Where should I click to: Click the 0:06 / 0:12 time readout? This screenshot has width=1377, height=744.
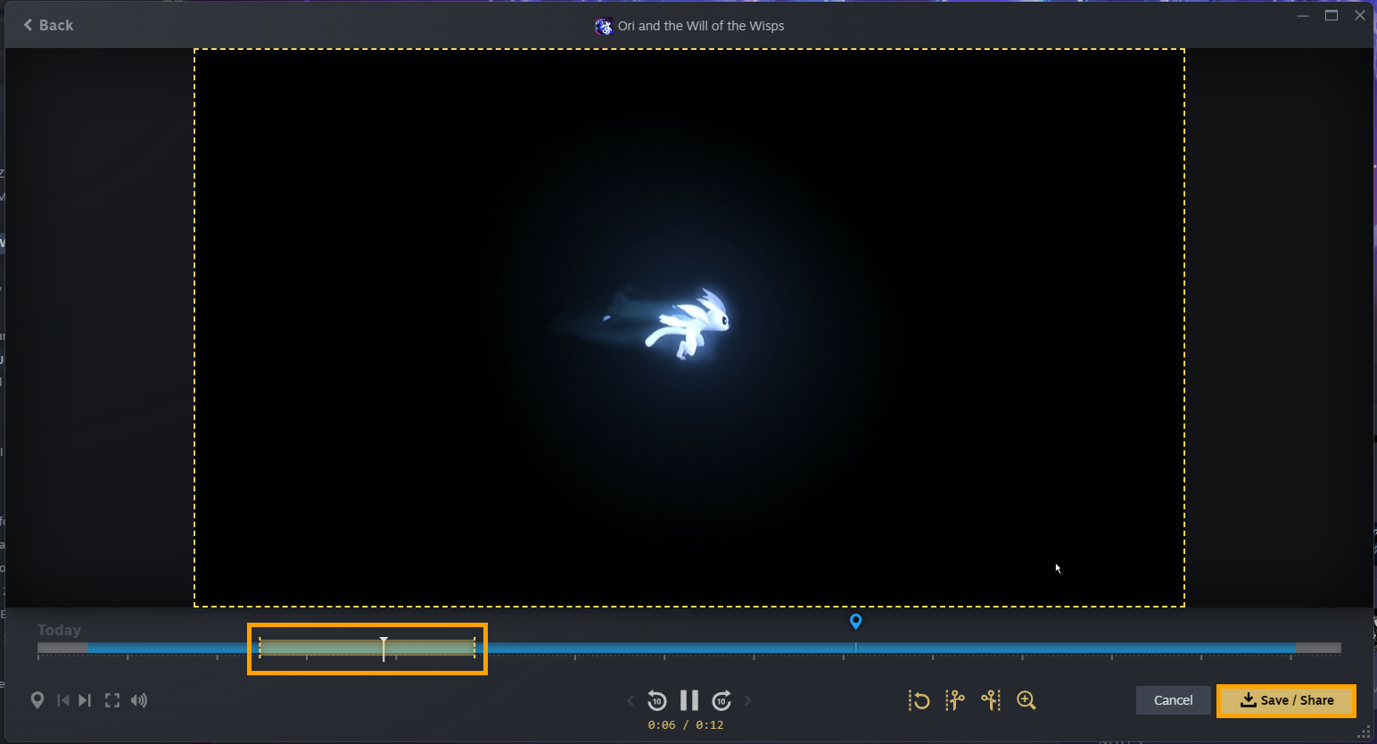[686, 724]
